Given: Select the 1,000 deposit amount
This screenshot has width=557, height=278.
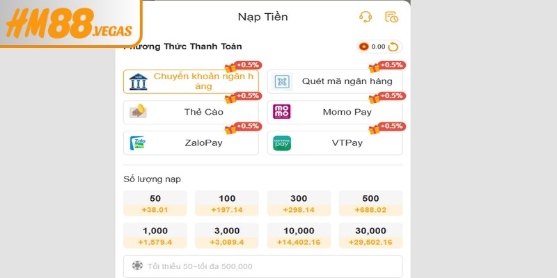Looking at the screenshot, I should point(155,236).
